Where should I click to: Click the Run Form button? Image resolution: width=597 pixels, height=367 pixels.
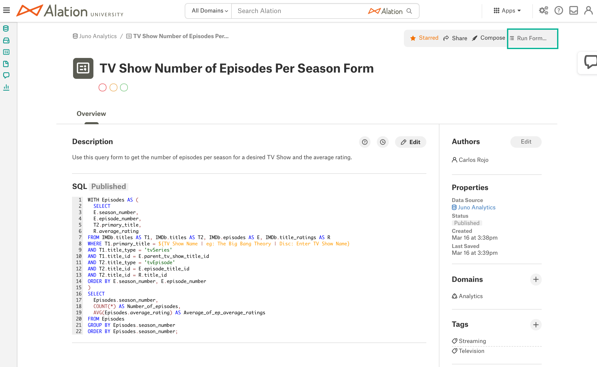(533, 38)
